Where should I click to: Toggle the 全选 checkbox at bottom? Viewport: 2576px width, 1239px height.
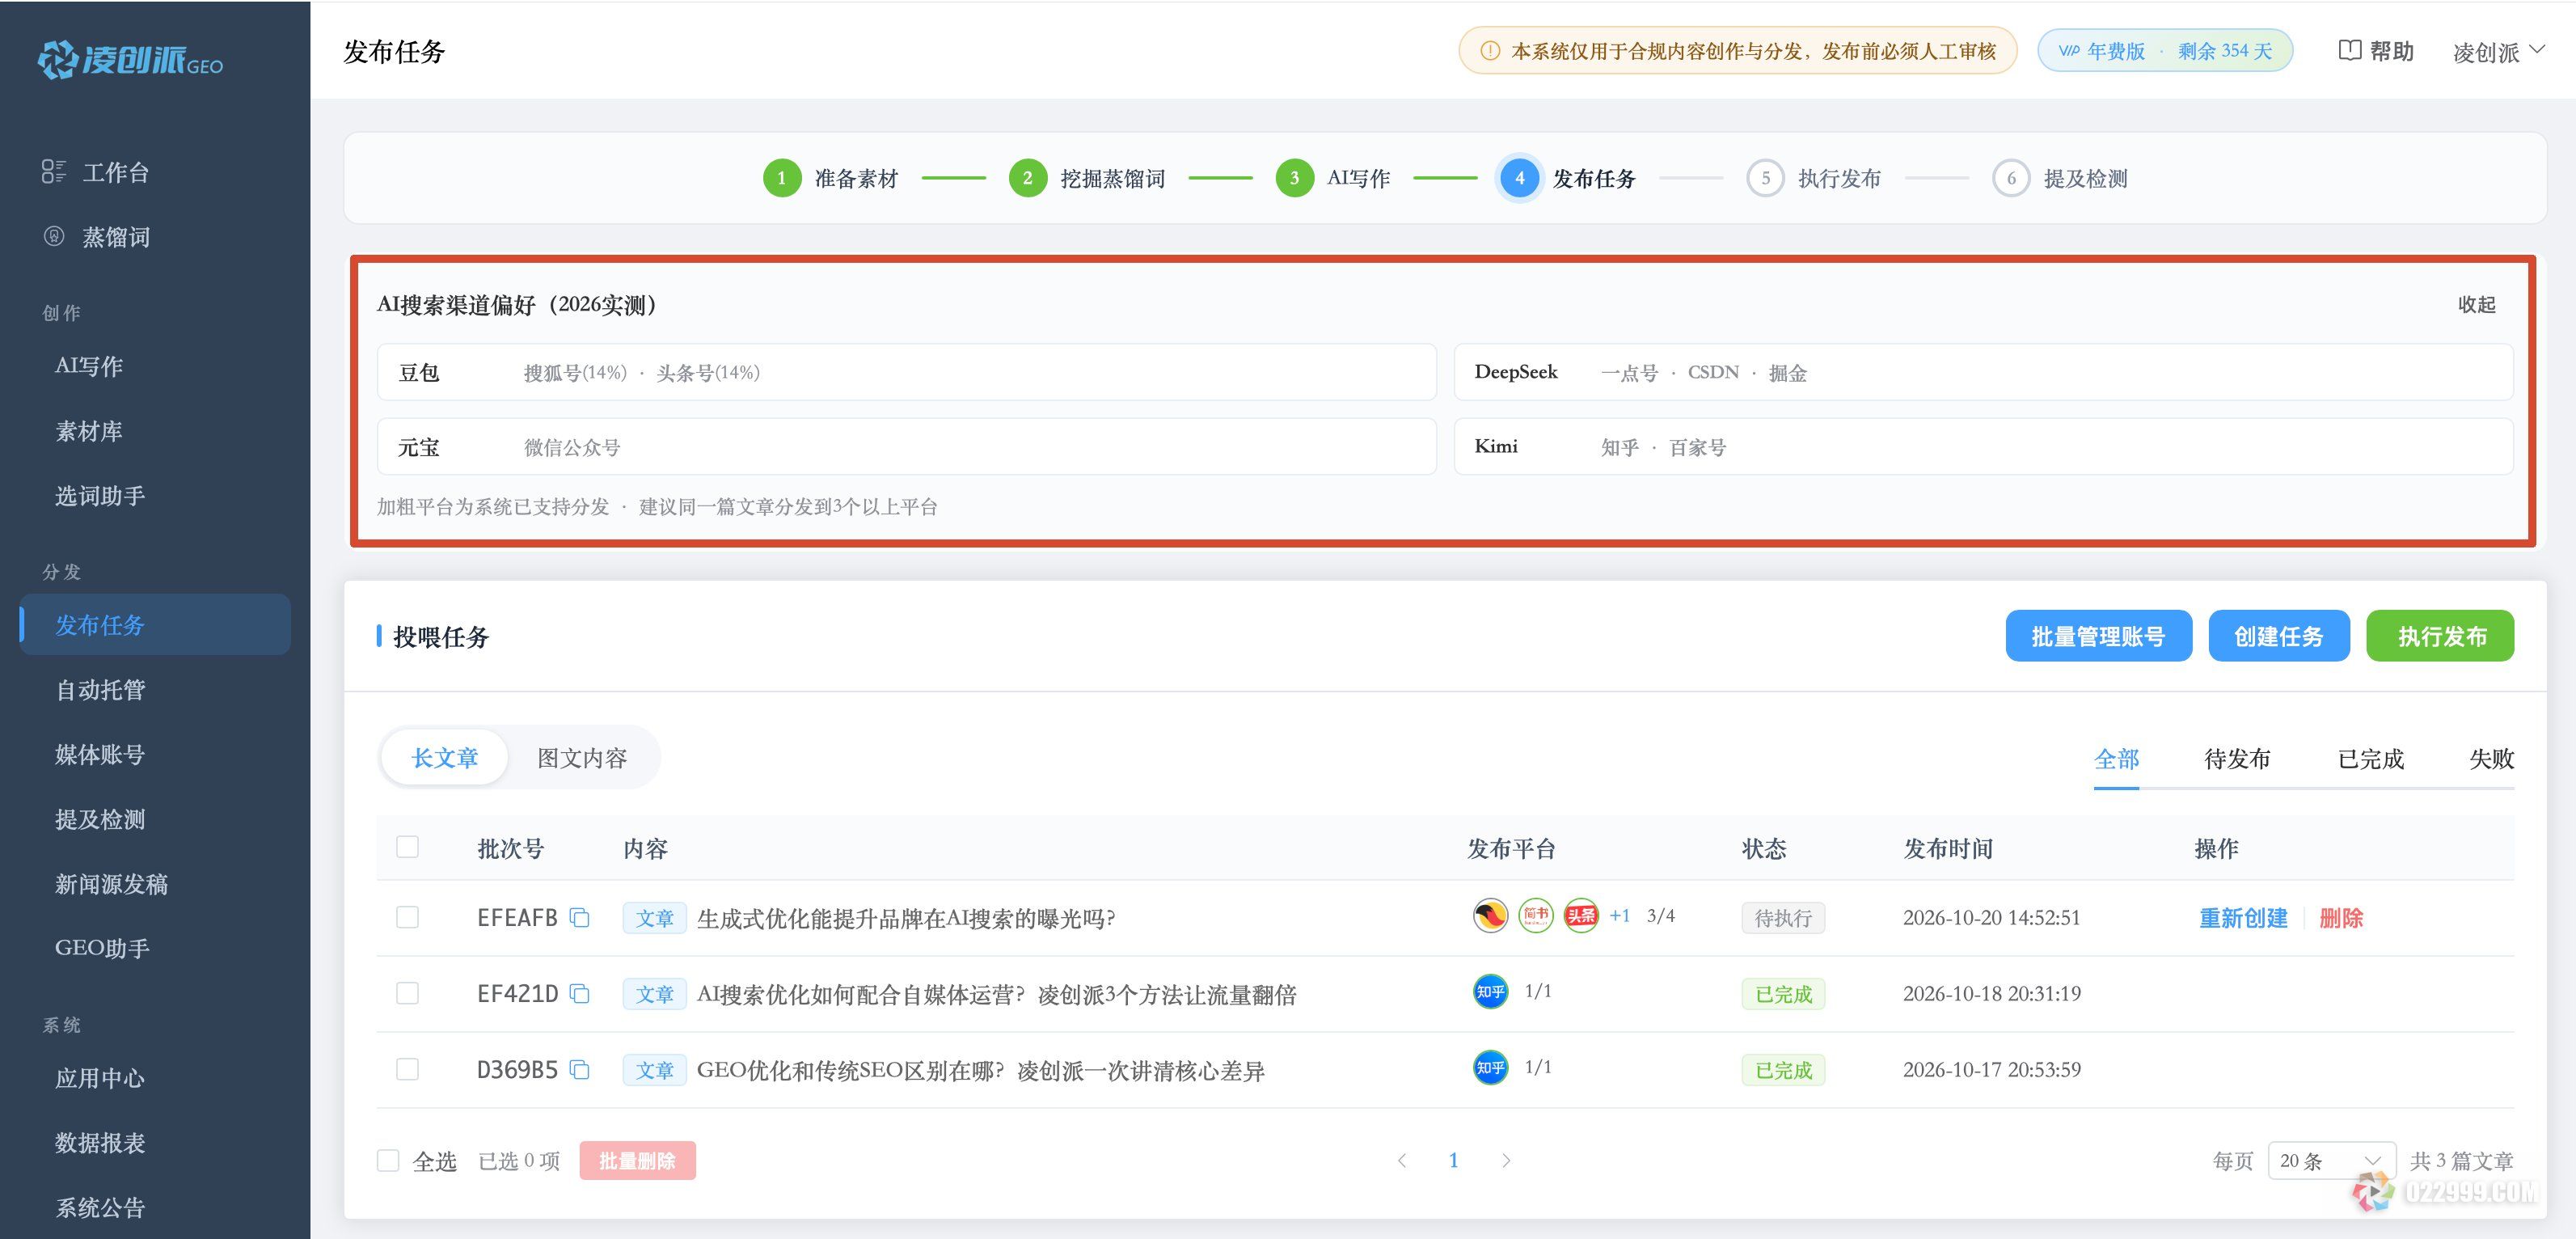coord(388,1160)
